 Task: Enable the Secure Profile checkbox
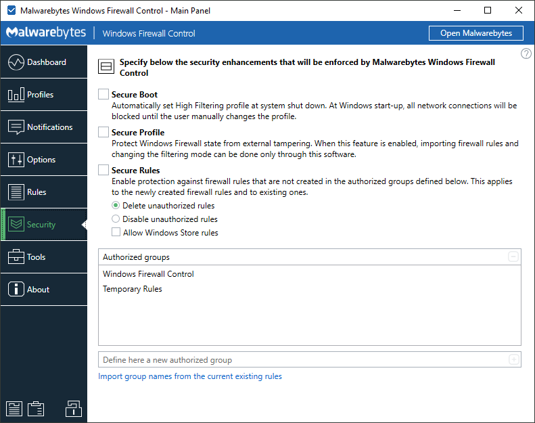pos(103,132)
